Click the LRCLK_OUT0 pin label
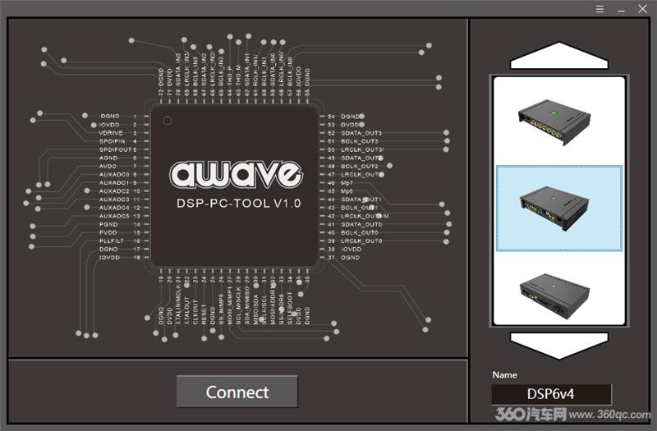 [361, 241]
